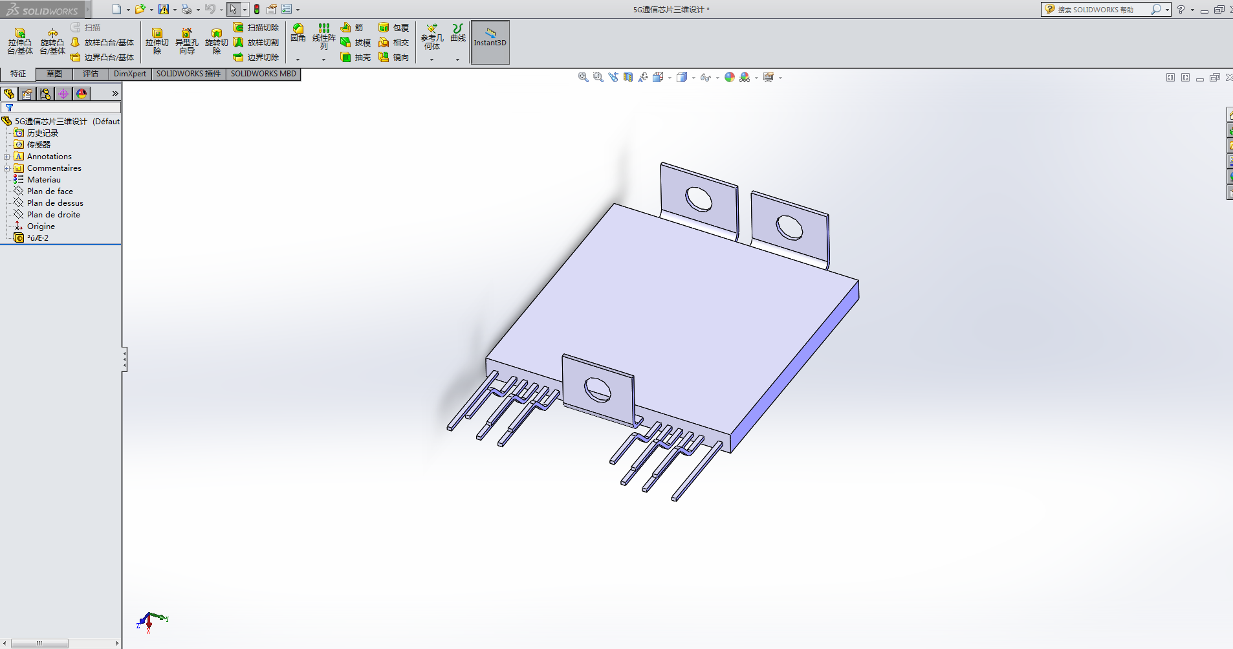
Task: Expand the Annotations tree folder
Action: pos(7,157)
